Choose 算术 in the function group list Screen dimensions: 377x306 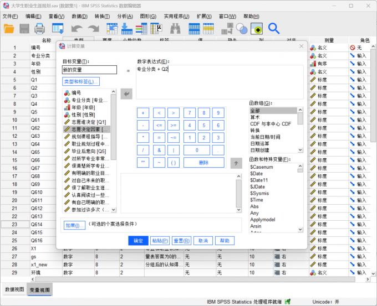click(x=256, y=117)
